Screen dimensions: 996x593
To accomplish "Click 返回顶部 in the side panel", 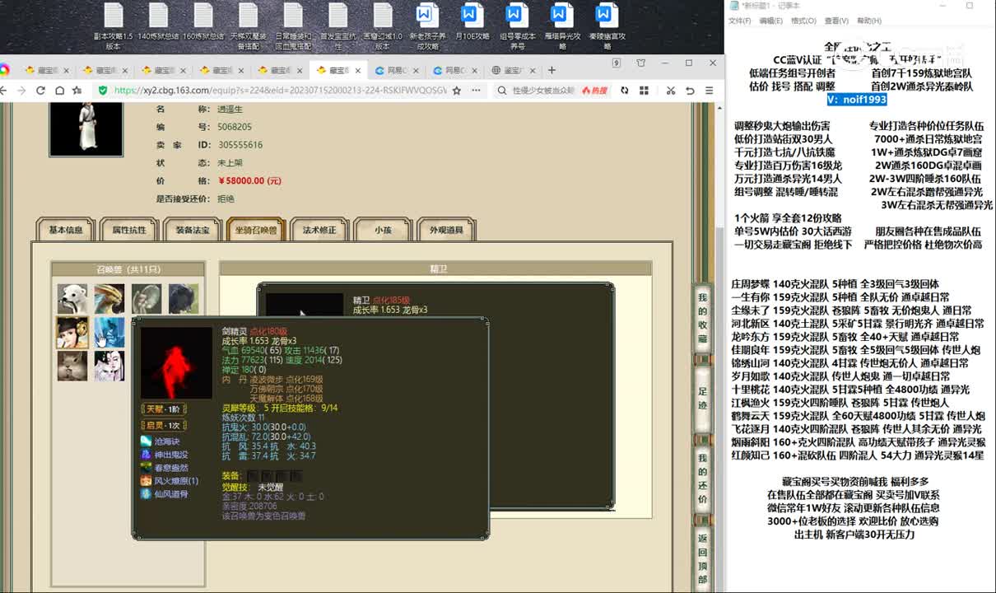I will pos(702,559).
